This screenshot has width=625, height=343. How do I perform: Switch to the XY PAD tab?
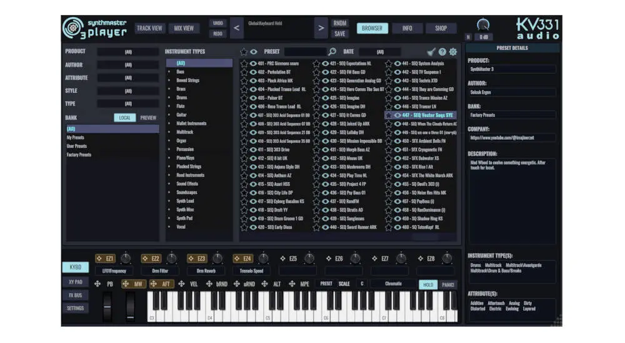(x=75, y=281)
